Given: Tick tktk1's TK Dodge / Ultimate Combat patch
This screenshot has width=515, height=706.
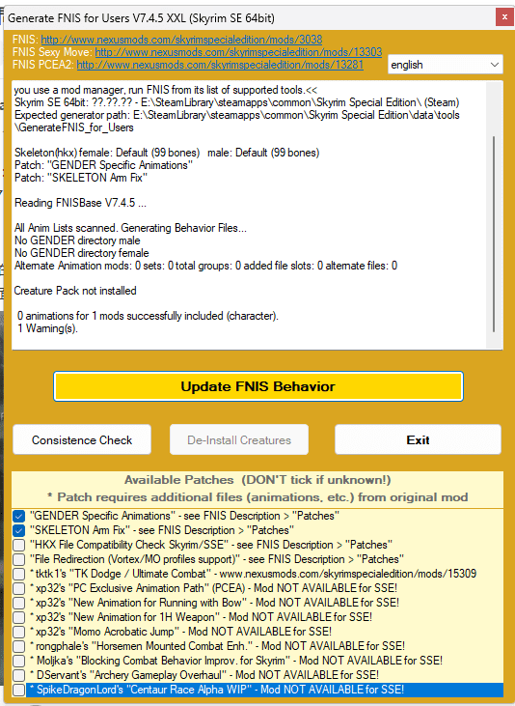Looking at the screenshot, I should pos(19,574).
